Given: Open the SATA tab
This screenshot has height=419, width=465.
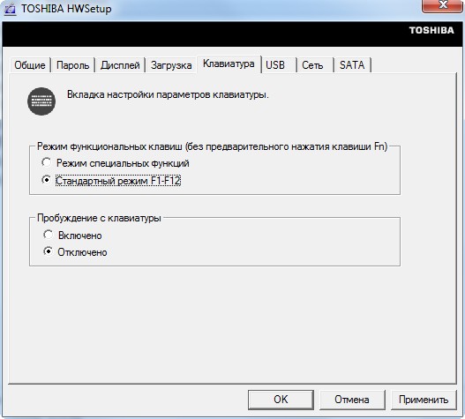Looking at the screenshot, I should click(352, 65).
